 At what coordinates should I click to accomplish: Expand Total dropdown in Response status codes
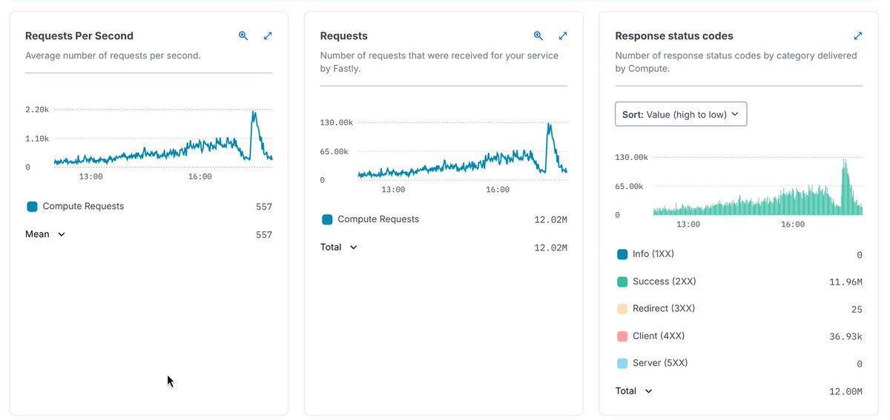[634, 391]
